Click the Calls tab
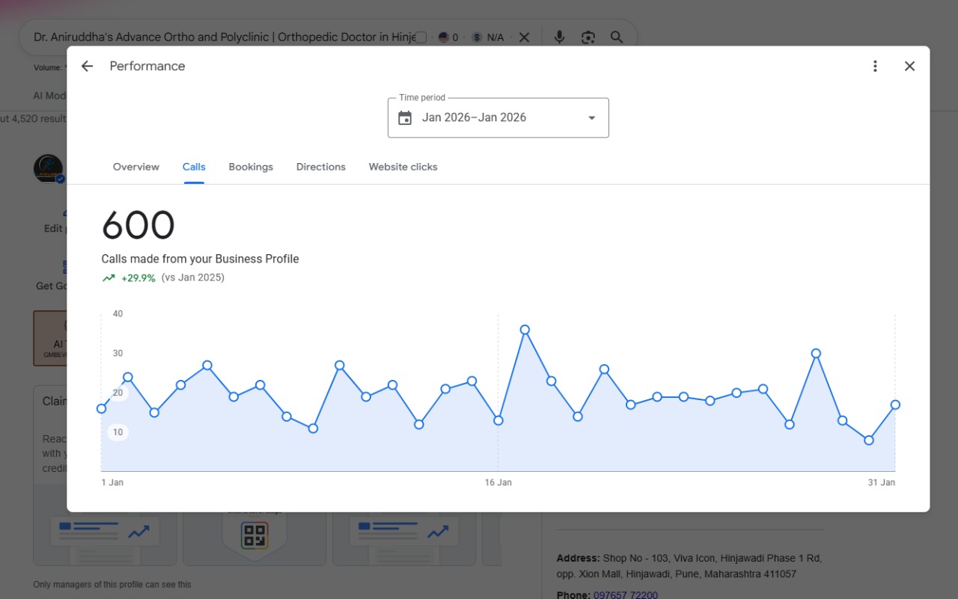958x599 pixels. pyautogui.click(x=194, y=167)
